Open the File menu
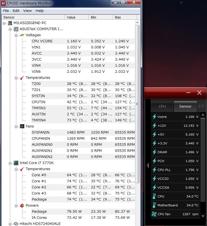 [x=6, y=11]
